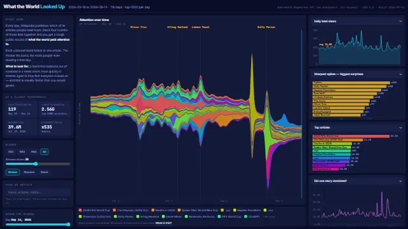The image size is (408, 229).
Task: Collapse the 'Did one story dominate?' chevron
Action: [400, 181]
